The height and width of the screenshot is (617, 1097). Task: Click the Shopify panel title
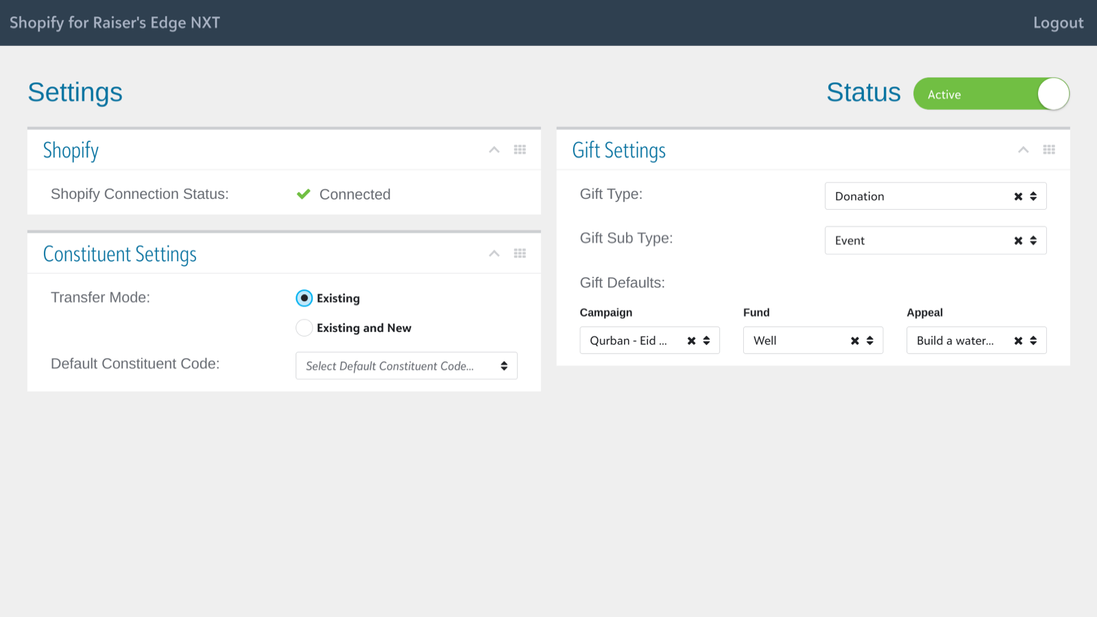[71, 151]
